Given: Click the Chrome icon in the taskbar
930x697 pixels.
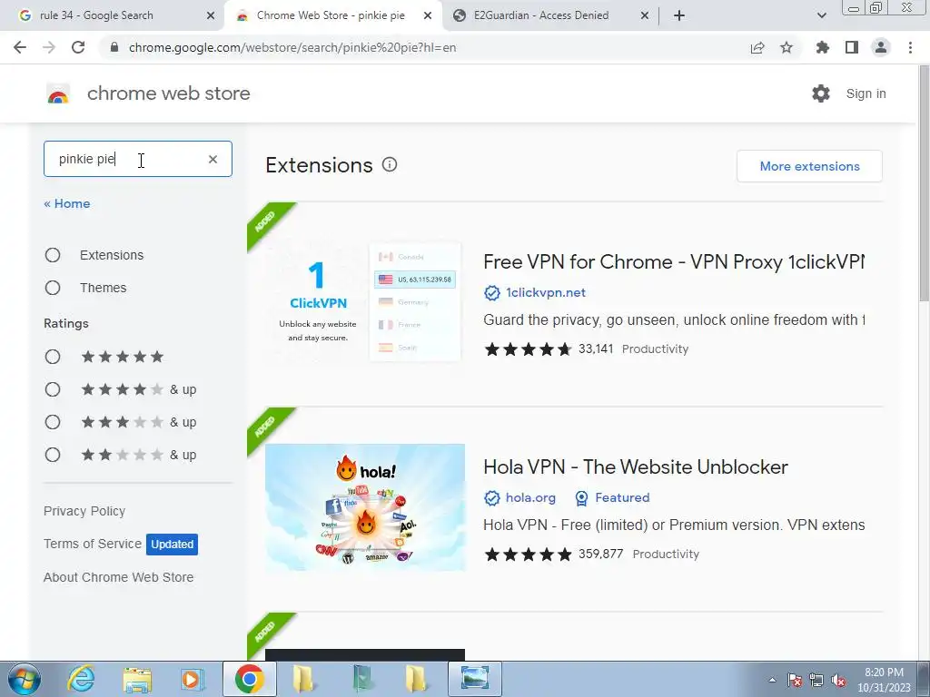Looking at the screenshot, I should (x=249, y=679).
